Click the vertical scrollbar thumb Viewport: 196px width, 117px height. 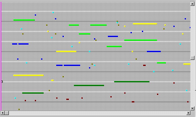pyautogui.click(x=192, y=58)
